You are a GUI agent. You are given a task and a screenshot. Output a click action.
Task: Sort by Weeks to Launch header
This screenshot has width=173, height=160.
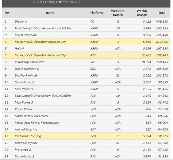pyautogui.click(x=118, y=13)
